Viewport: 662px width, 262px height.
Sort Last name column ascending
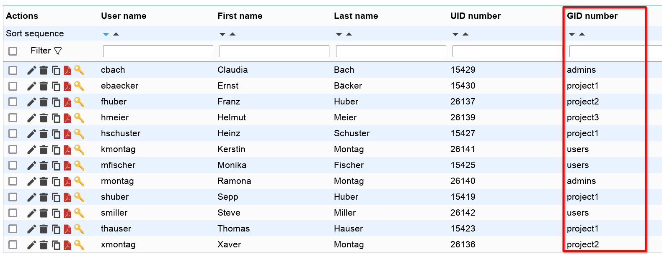pyautogui.click(x=349, y=34)
